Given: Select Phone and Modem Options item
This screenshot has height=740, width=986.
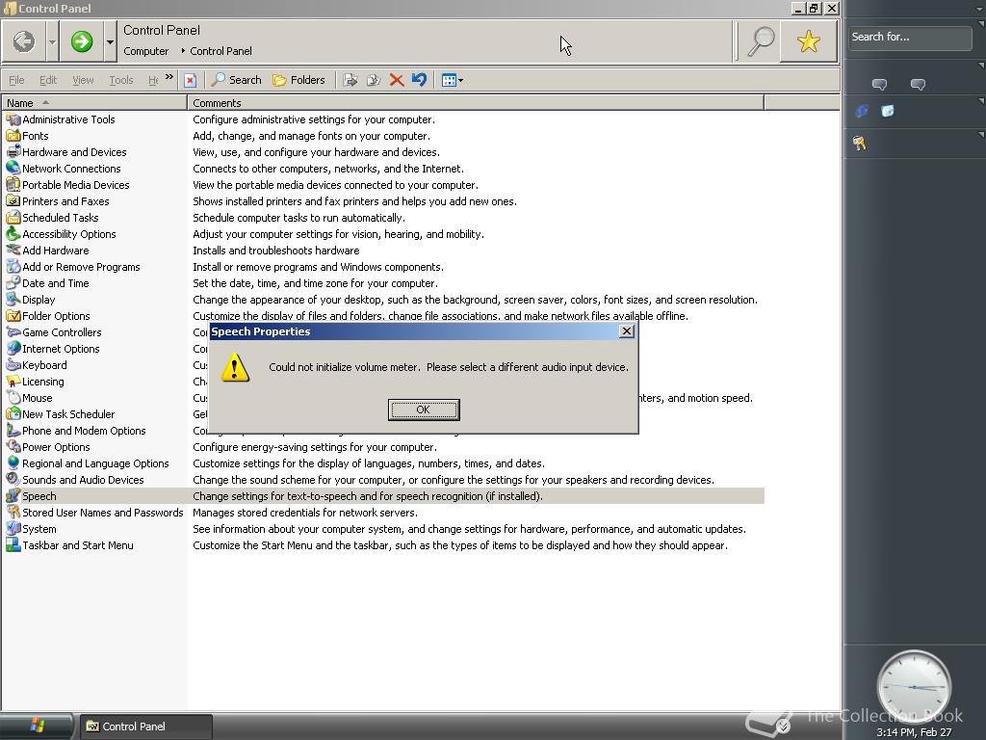Looking at the screenshot, I should click(76, 430).
